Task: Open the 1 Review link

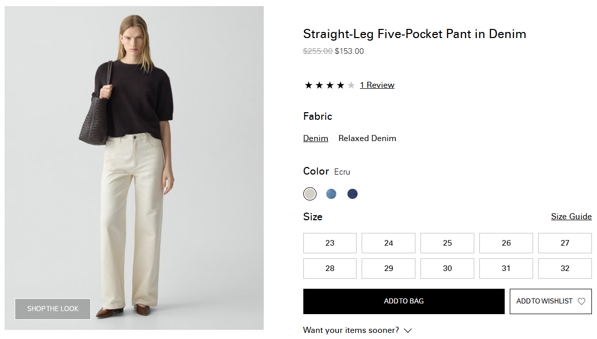Action: [x=377, y=85]
